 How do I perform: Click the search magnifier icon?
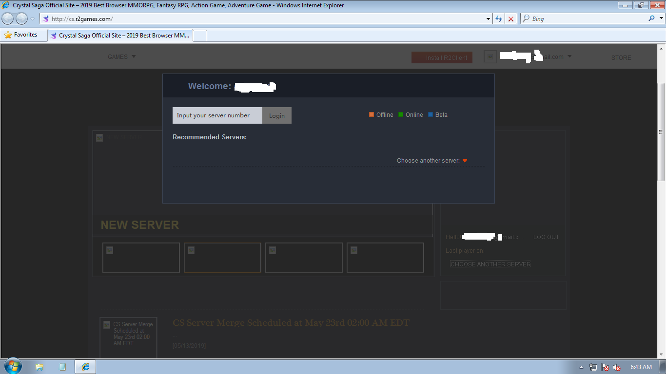[652, 19]
